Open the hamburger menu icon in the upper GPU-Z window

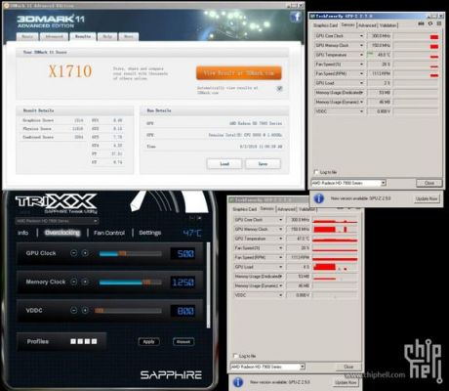(439, 23)
